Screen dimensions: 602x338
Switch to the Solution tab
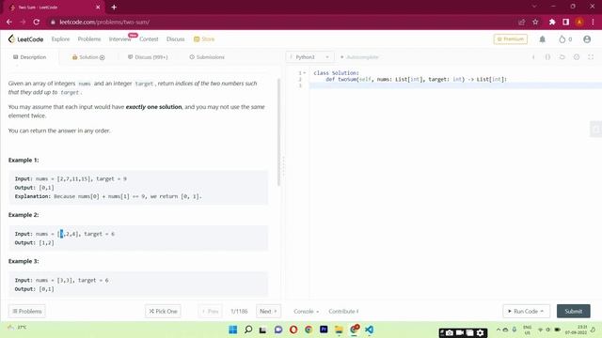pos(88,57)
